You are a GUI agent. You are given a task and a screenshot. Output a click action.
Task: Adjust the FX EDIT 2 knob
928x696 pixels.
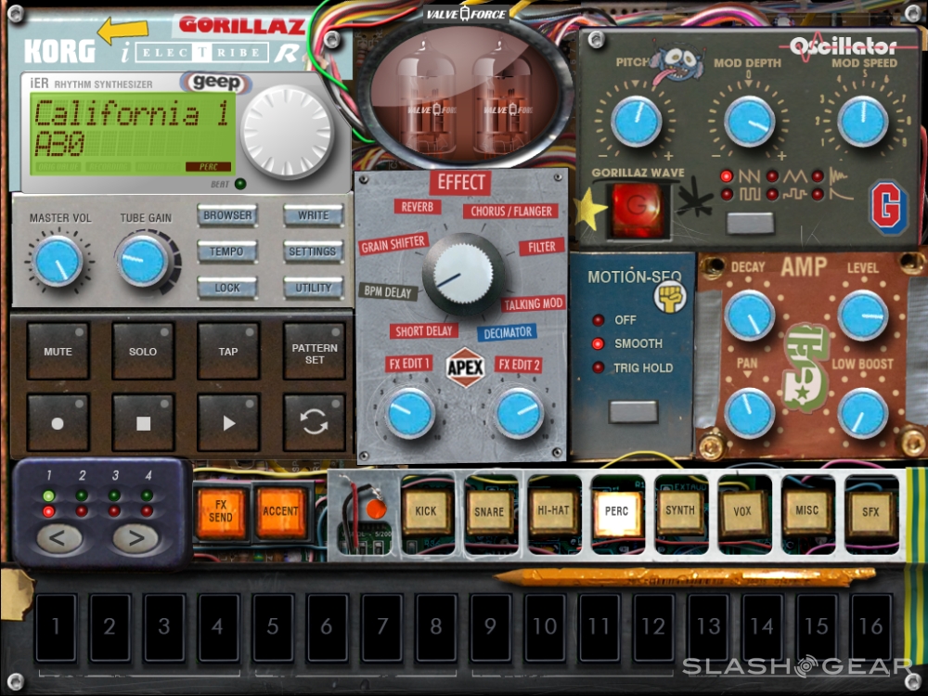(x=519, y=413)
